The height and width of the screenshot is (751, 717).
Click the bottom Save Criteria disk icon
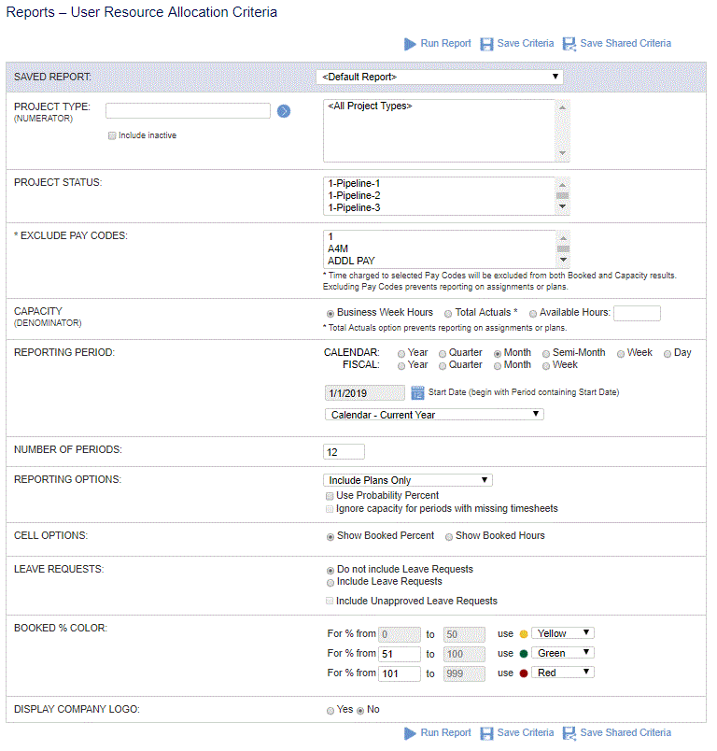486,733
